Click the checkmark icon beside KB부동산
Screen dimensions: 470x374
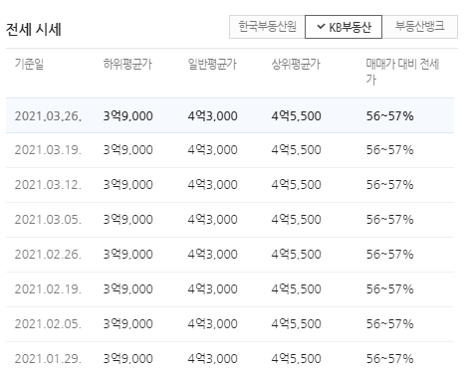pyautogui.click(x=321, y=27)
